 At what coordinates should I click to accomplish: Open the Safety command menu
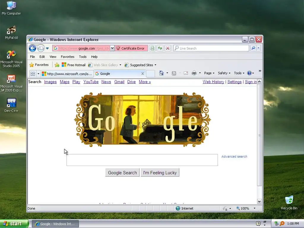point(224,73)
